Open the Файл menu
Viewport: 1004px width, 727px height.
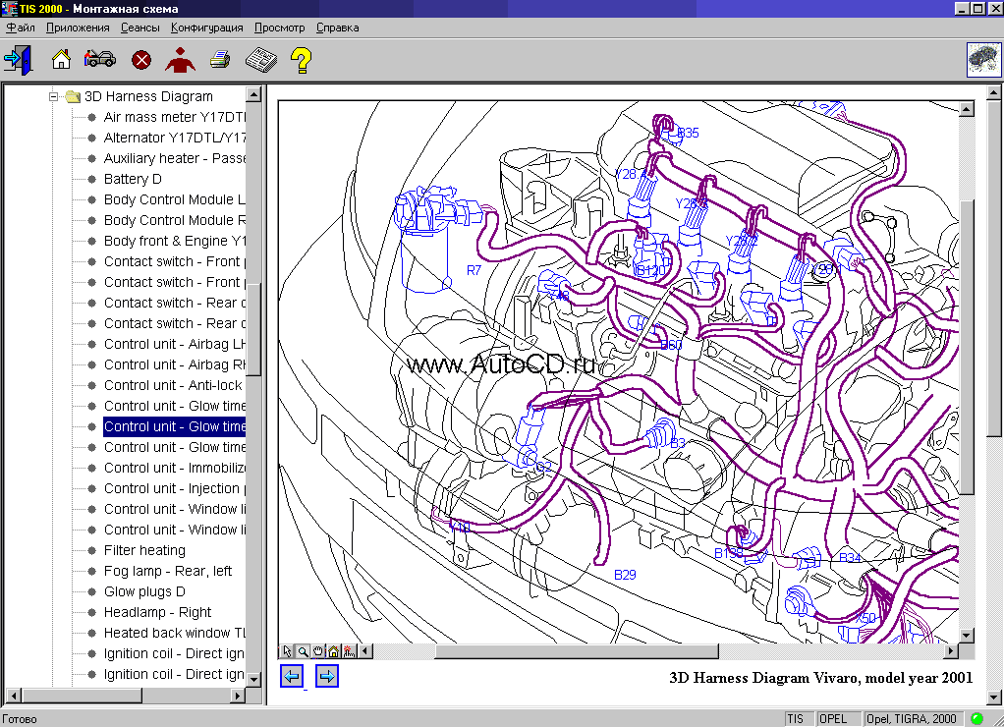21,28
